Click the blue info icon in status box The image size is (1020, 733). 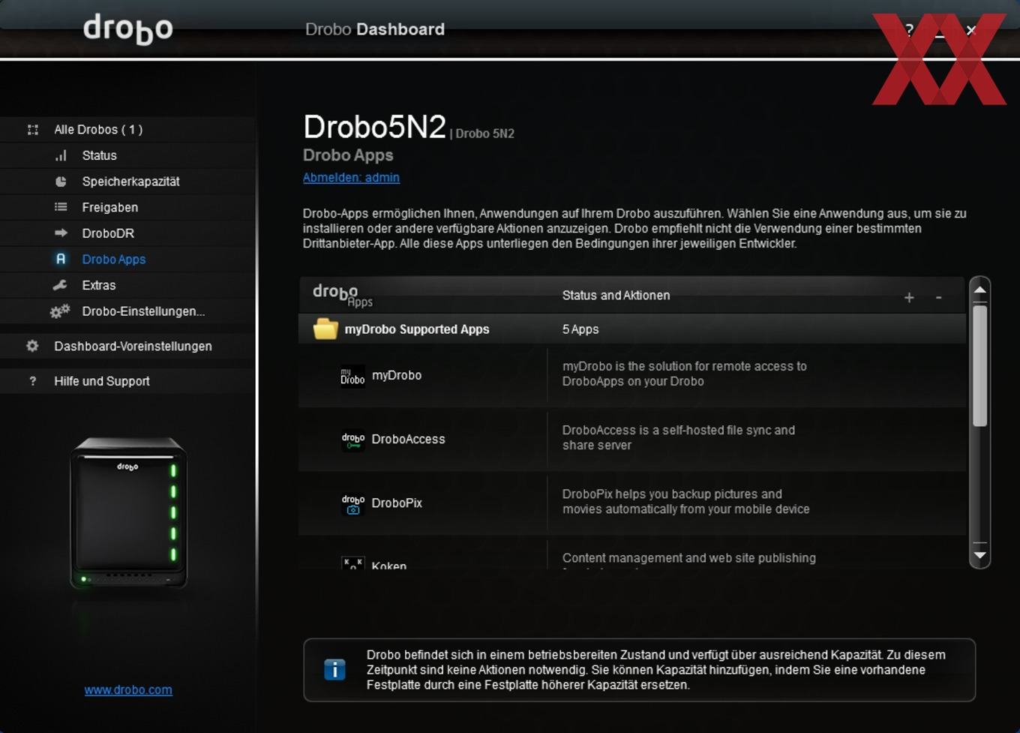click(334, 670)
